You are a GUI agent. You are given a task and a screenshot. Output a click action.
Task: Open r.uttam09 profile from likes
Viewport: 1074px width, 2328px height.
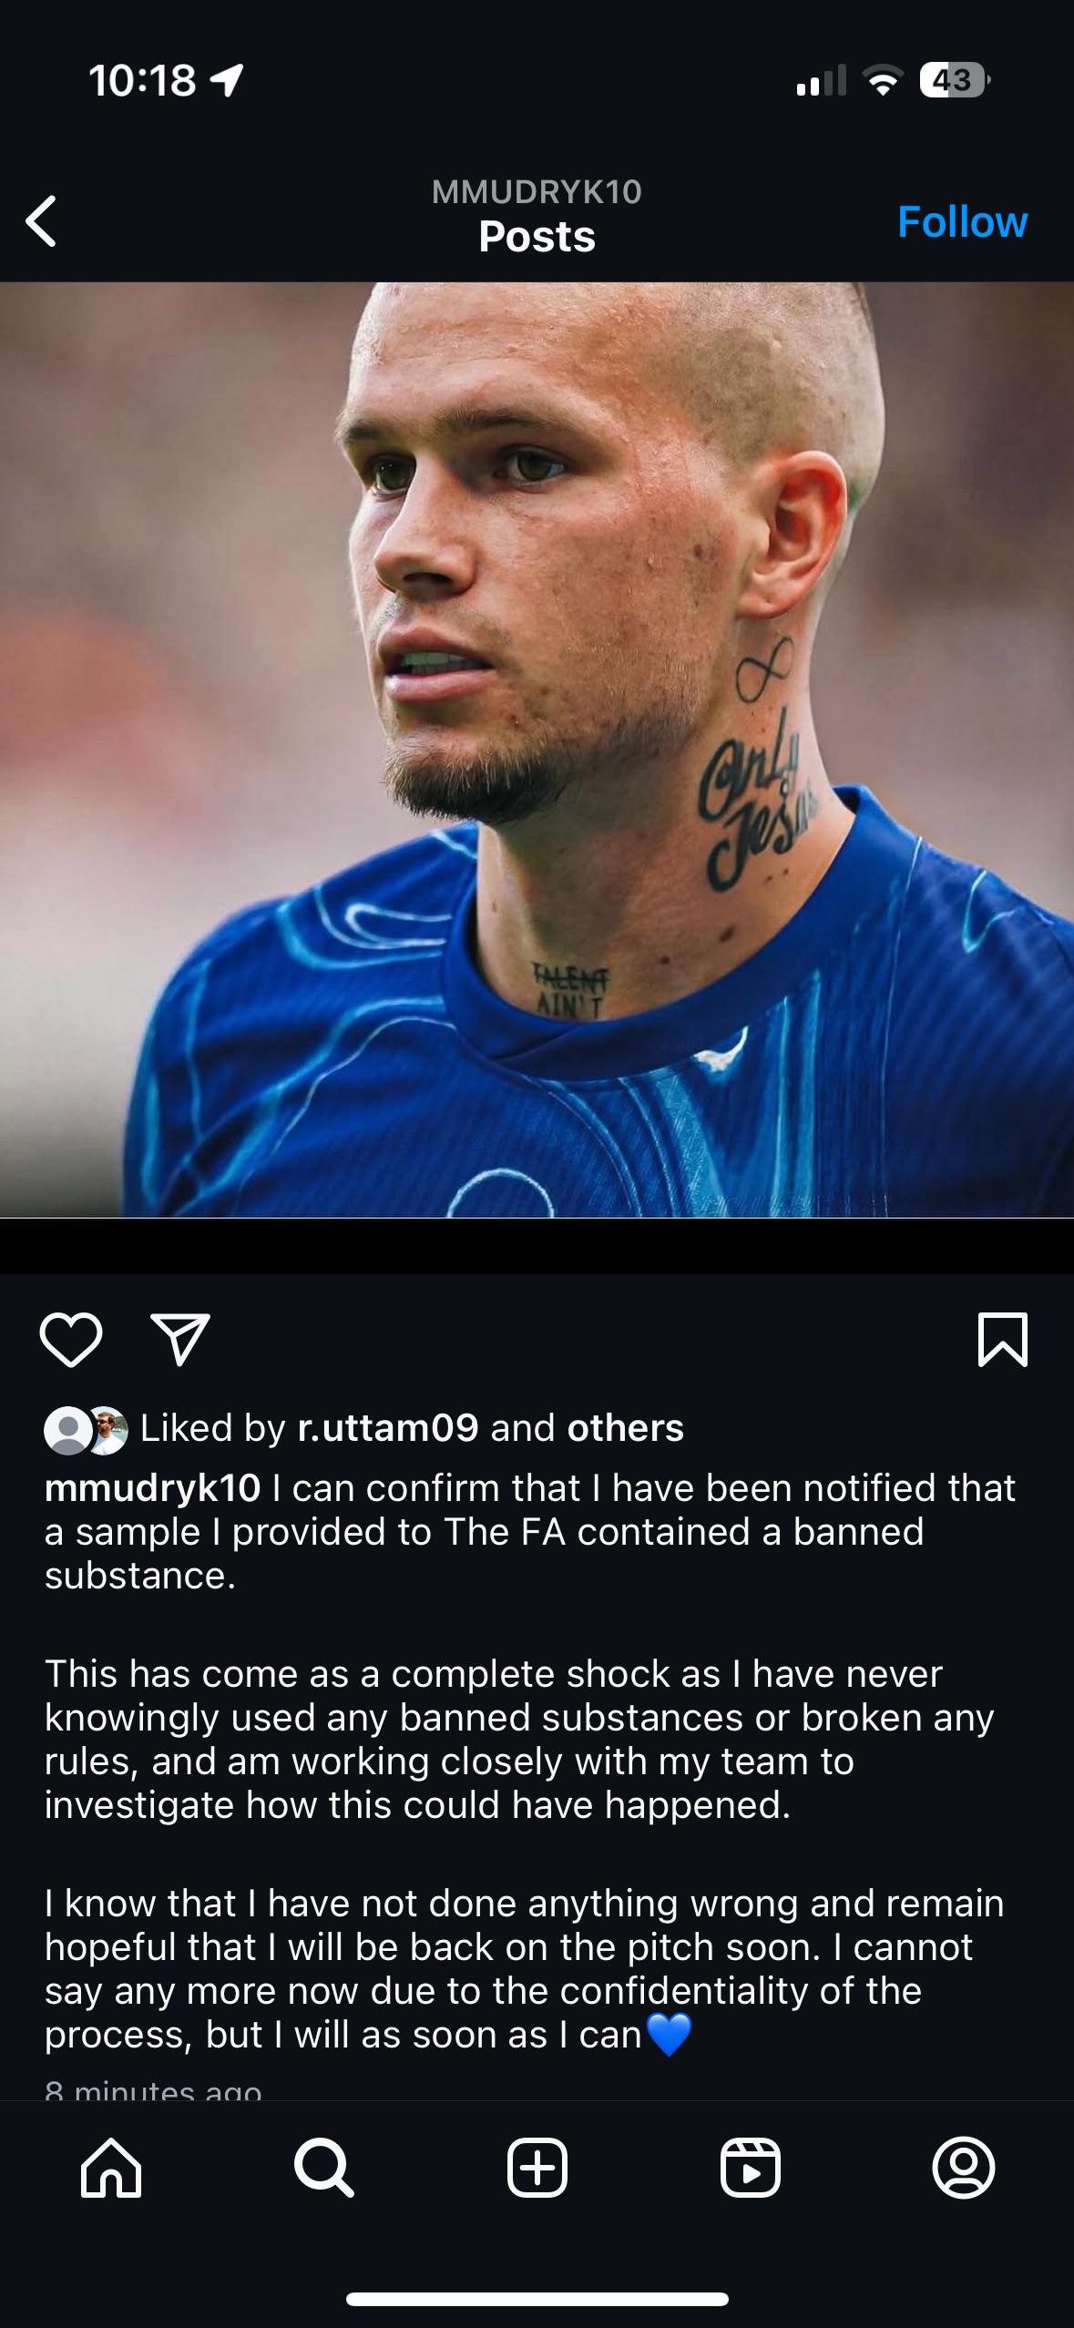(x=387, y=1428)
